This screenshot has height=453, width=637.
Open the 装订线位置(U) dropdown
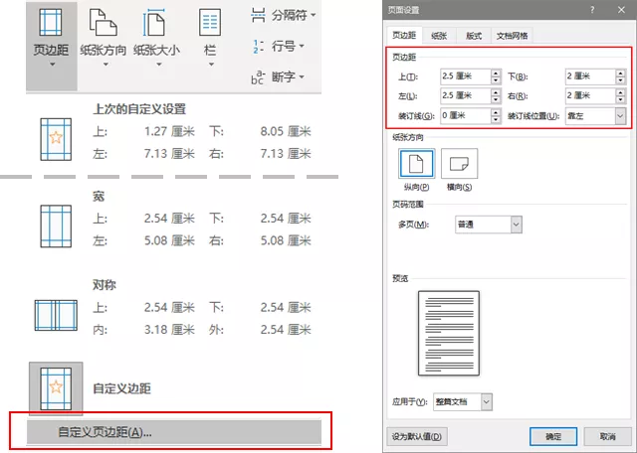595,116
